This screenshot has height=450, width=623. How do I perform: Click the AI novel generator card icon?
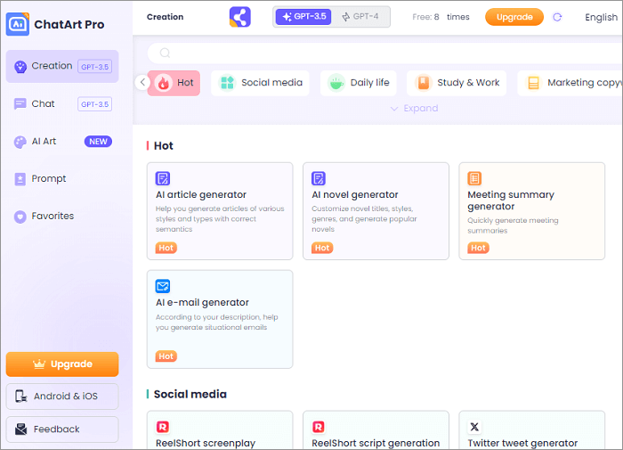coord(319,178)
